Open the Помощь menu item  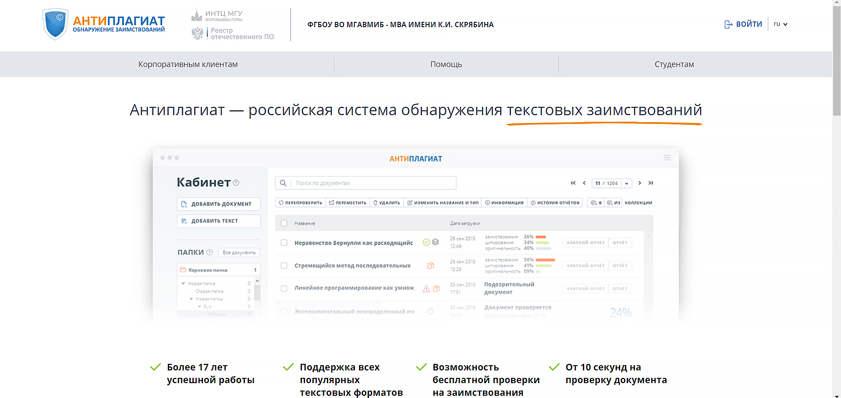click(446, 64)
